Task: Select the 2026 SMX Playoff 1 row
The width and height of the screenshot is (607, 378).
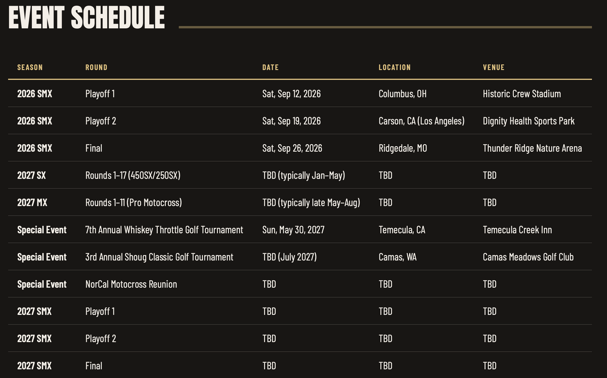Action: click(x=300, y=94)
